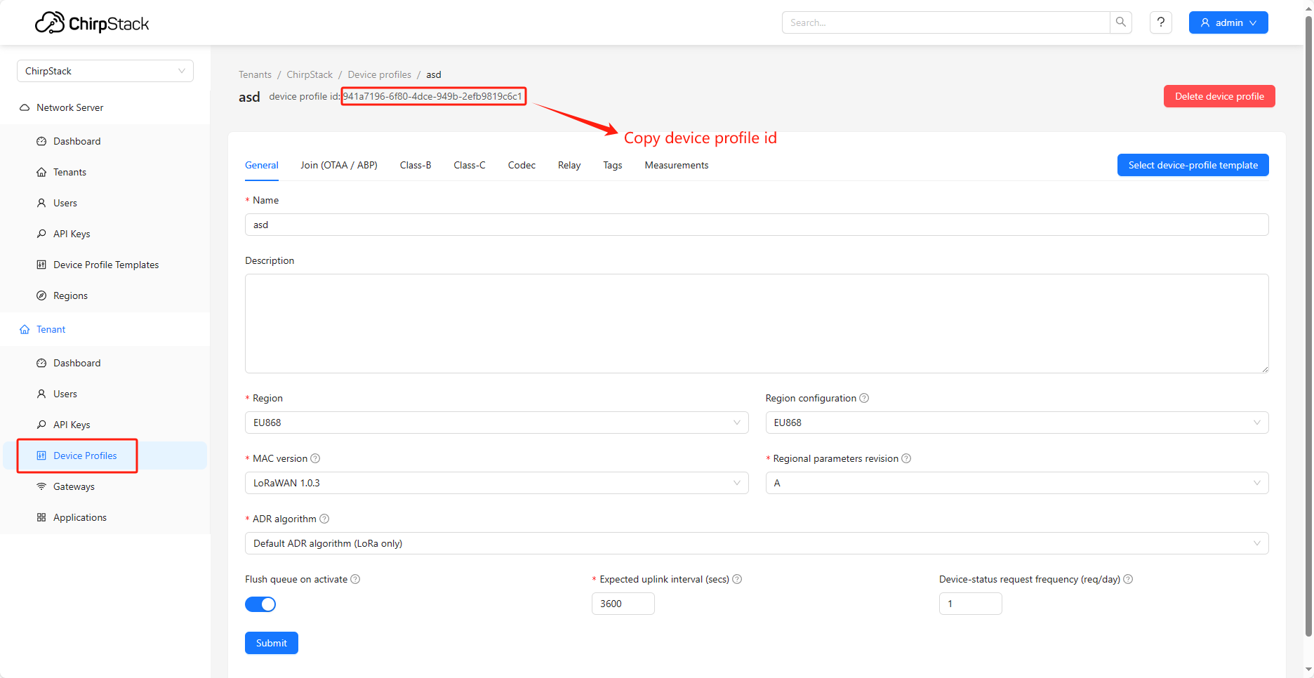
Task: Focus the Search input field
Action: click(x=945, y=22)
